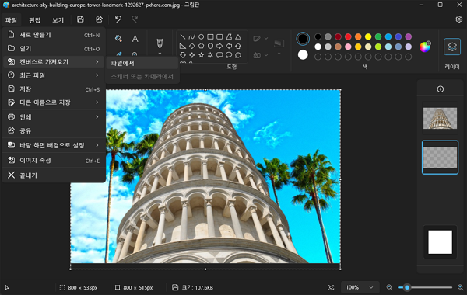This screenshot has height=295, width=467.
Task: Add a new layer with plus button
Action: coord(441,89)
